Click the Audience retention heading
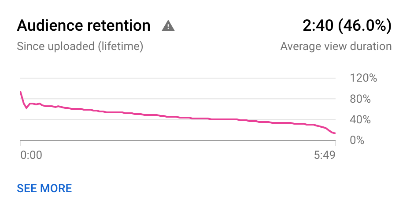Viewport: 399px width, 201px height. (84, 25)
